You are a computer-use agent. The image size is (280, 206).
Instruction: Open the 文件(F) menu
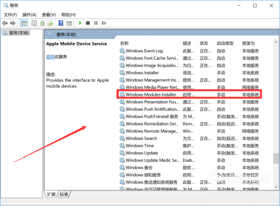(11, 15)
